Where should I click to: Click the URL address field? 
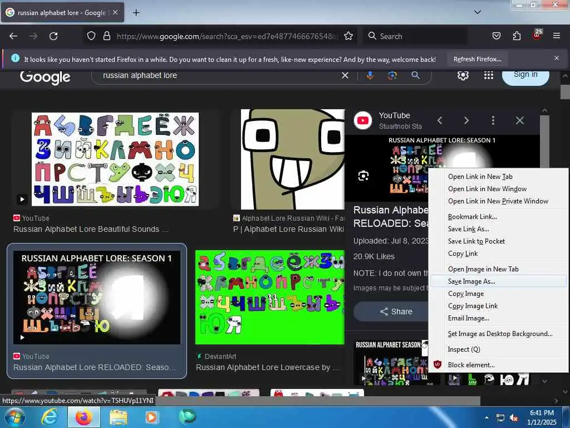[227, 36]
